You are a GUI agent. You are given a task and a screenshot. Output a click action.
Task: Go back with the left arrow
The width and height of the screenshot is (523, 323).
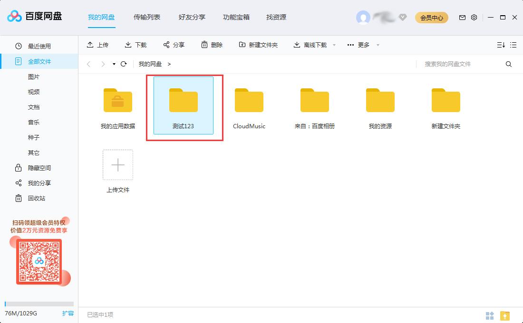[89, 64]
